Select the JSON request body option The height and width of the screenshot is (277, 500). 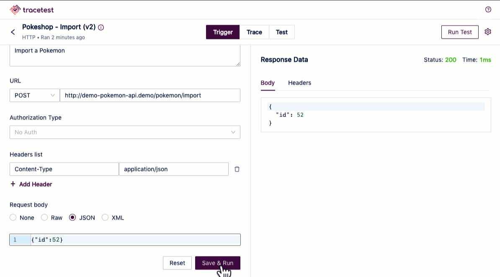[x=72, y=217]
